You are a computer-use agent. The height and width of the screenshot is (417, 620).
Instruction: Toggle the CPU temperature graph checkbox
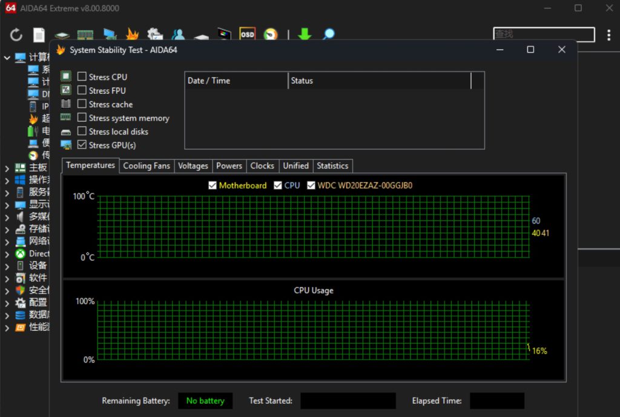point(278,185)
